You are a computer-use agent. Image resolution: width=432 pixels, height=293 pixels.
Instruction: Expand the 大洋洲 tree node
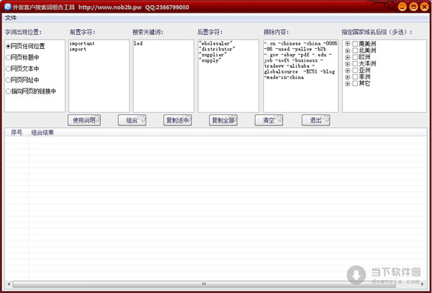point(348,63)
